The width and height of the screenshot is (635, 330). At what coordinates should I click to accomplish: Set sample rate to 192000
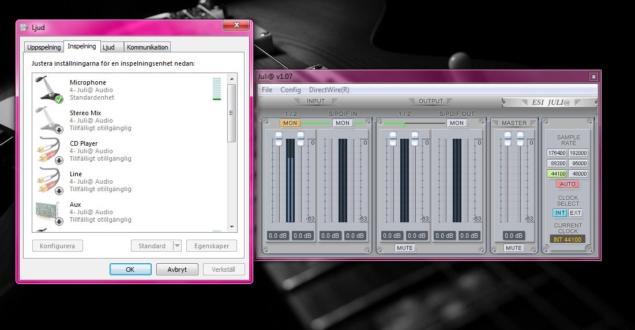pyautogui.click(x=578, y=153)
